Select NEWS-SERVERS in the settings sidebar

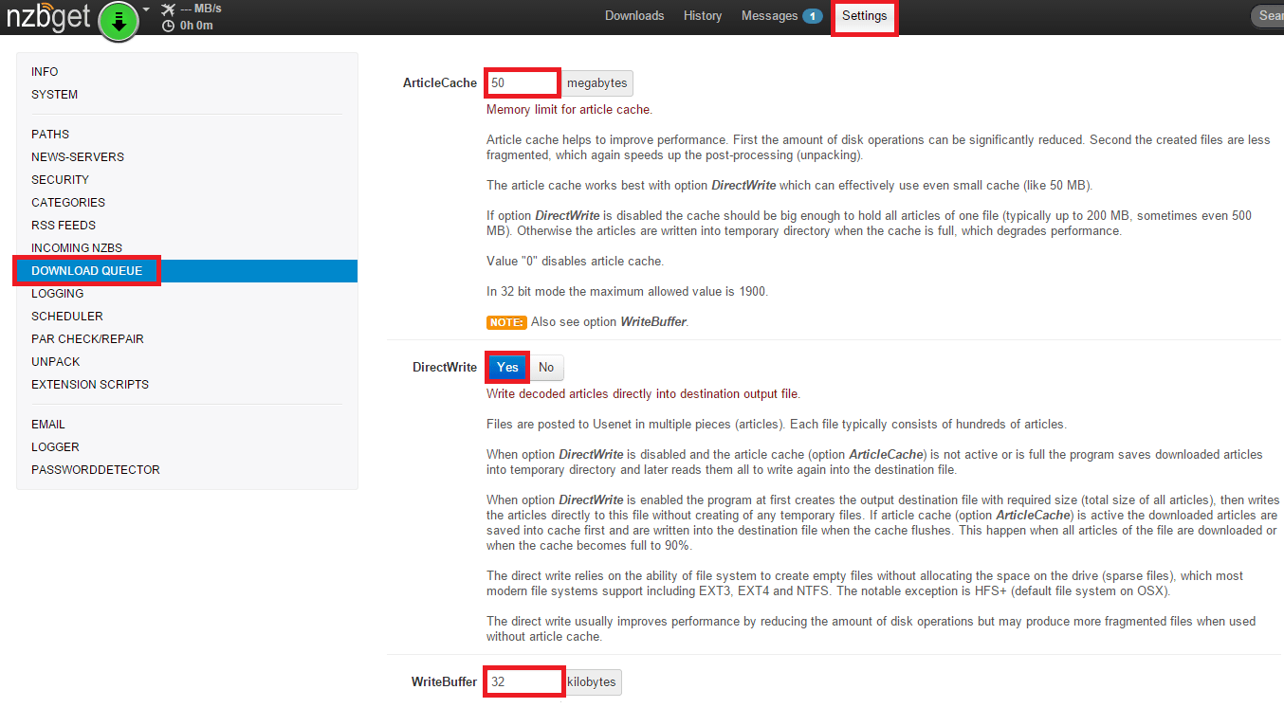[78, 157]
